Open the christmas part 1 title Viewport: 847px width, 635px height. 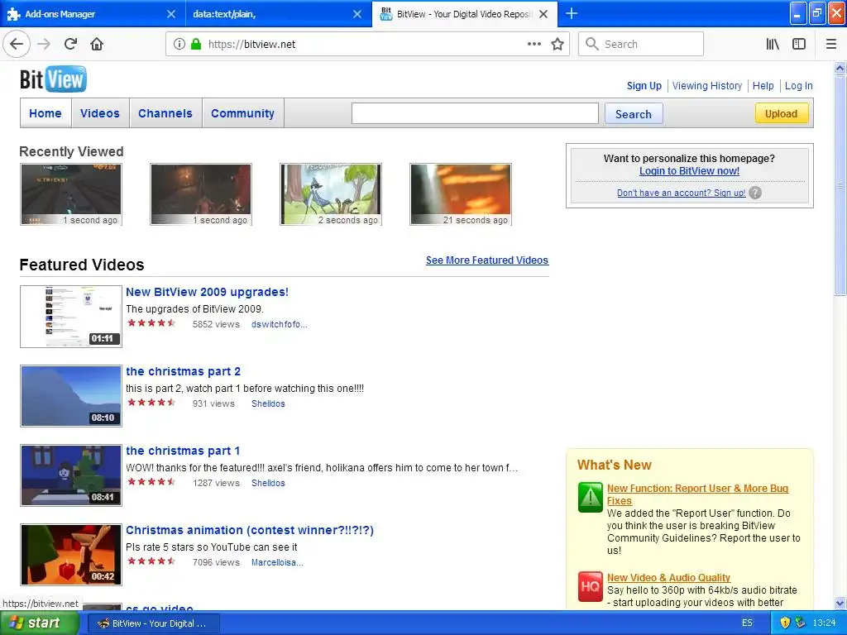pyautogui.click(x=183, y=451)
